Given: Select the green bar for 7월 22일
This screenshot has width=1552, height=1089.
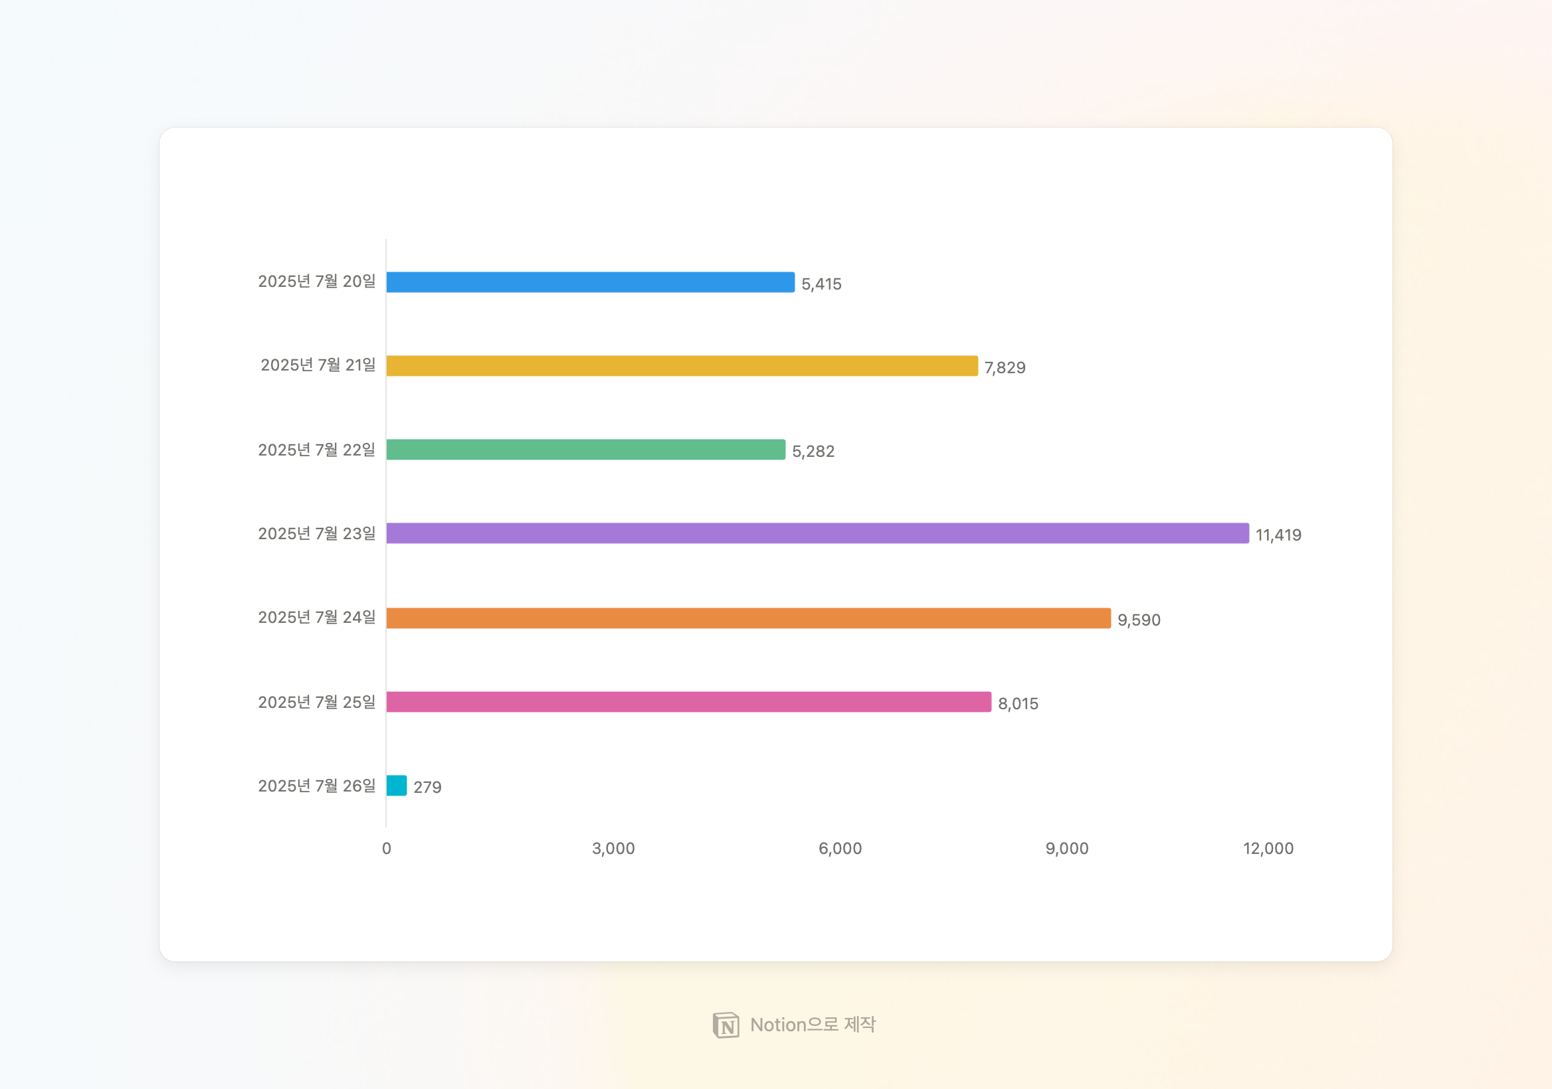Looking at the screenshot, I should click(585, 450).
